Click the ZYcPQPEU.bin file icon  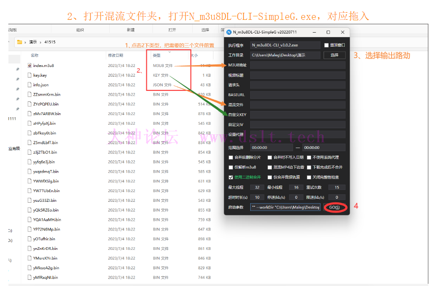coord(30,104)
